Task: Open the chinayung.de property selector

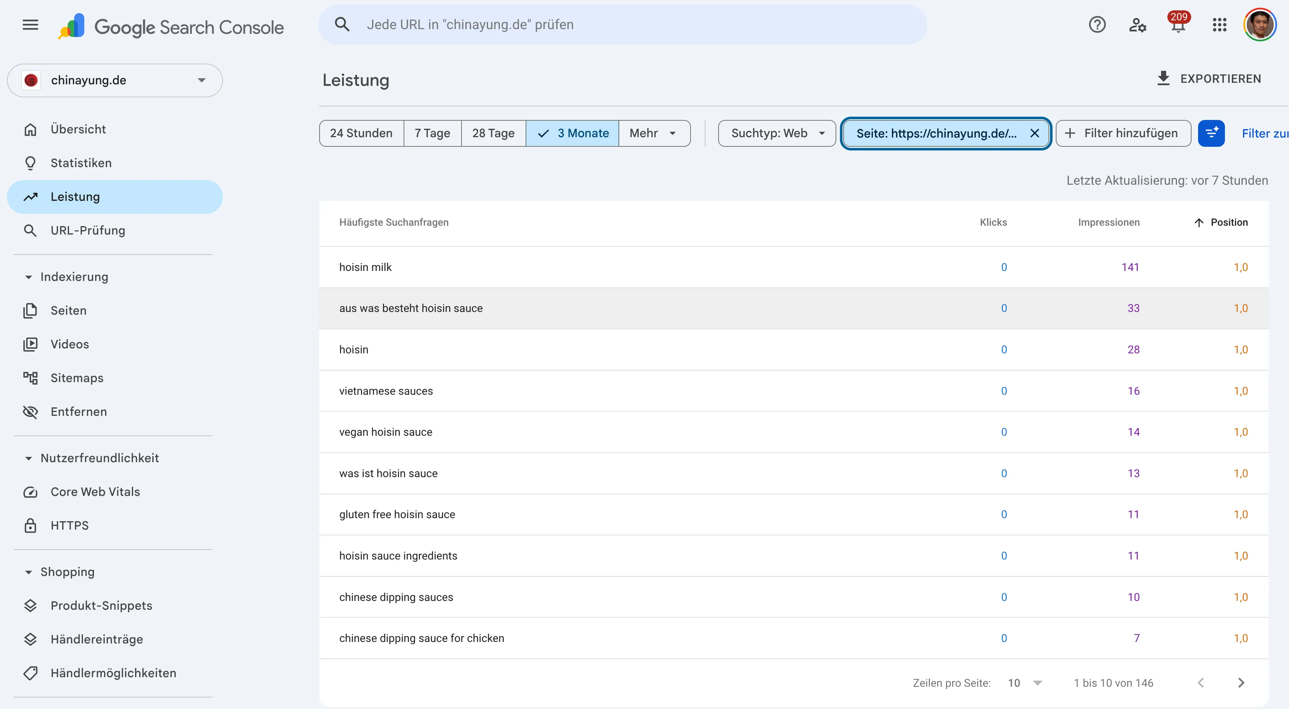Action: point(115,80)
